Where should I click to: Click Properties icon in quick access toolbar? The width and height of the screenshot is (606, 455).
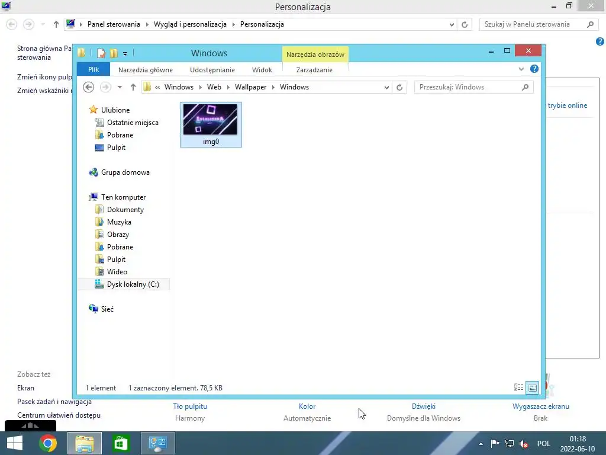point(101,53)
